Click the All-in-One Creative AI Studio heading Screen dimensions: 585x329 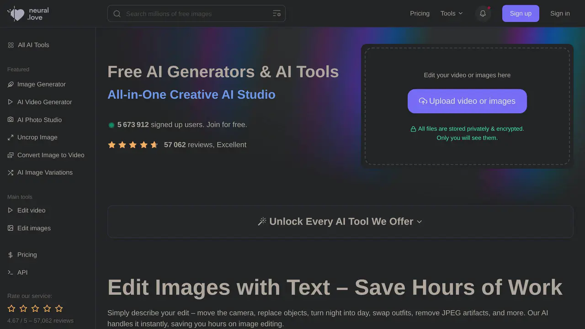191,95
